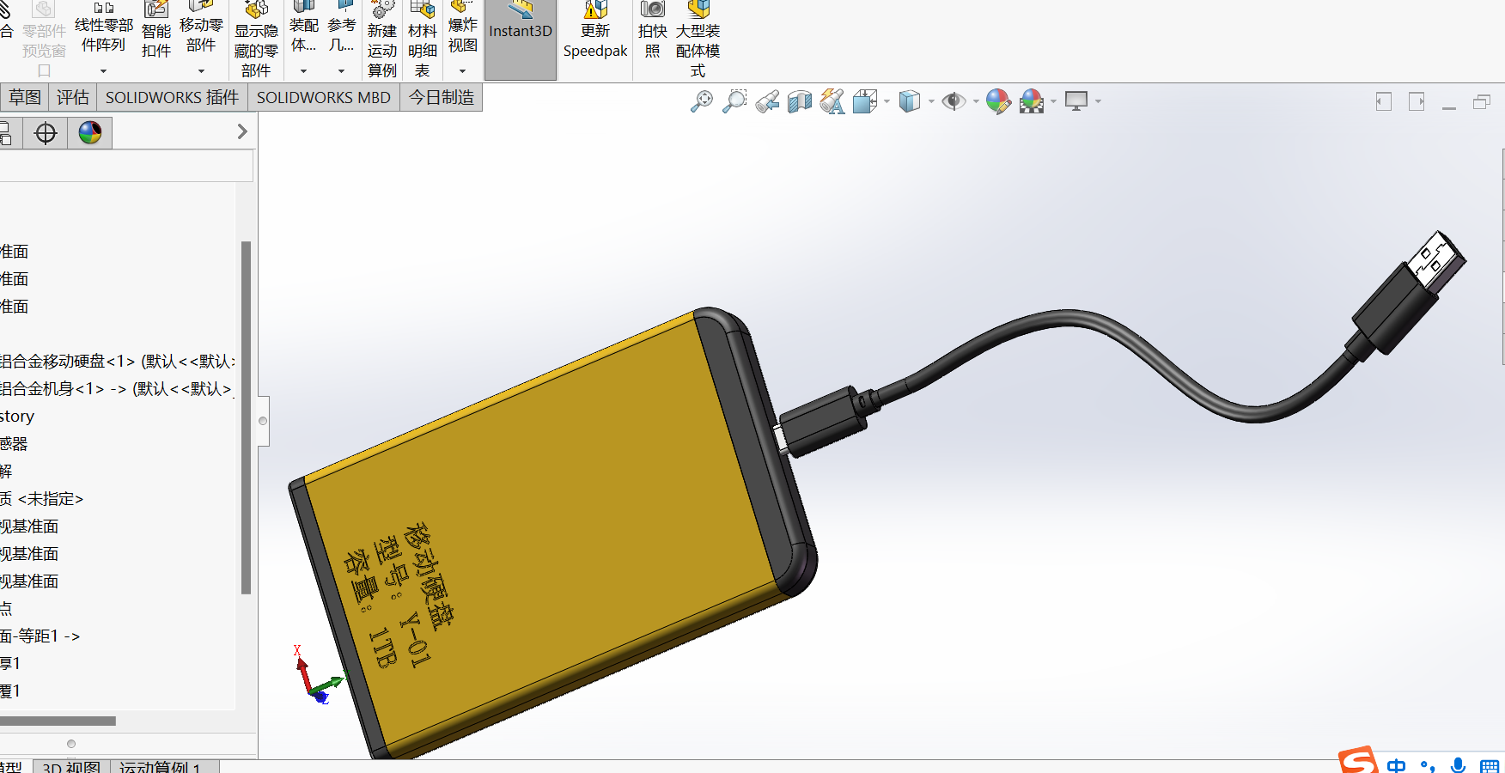This screenshot has height=773, width=1505.
Task: Open the Edit Appearance tool
Action: pyautogui.click(x=998, y=101)
